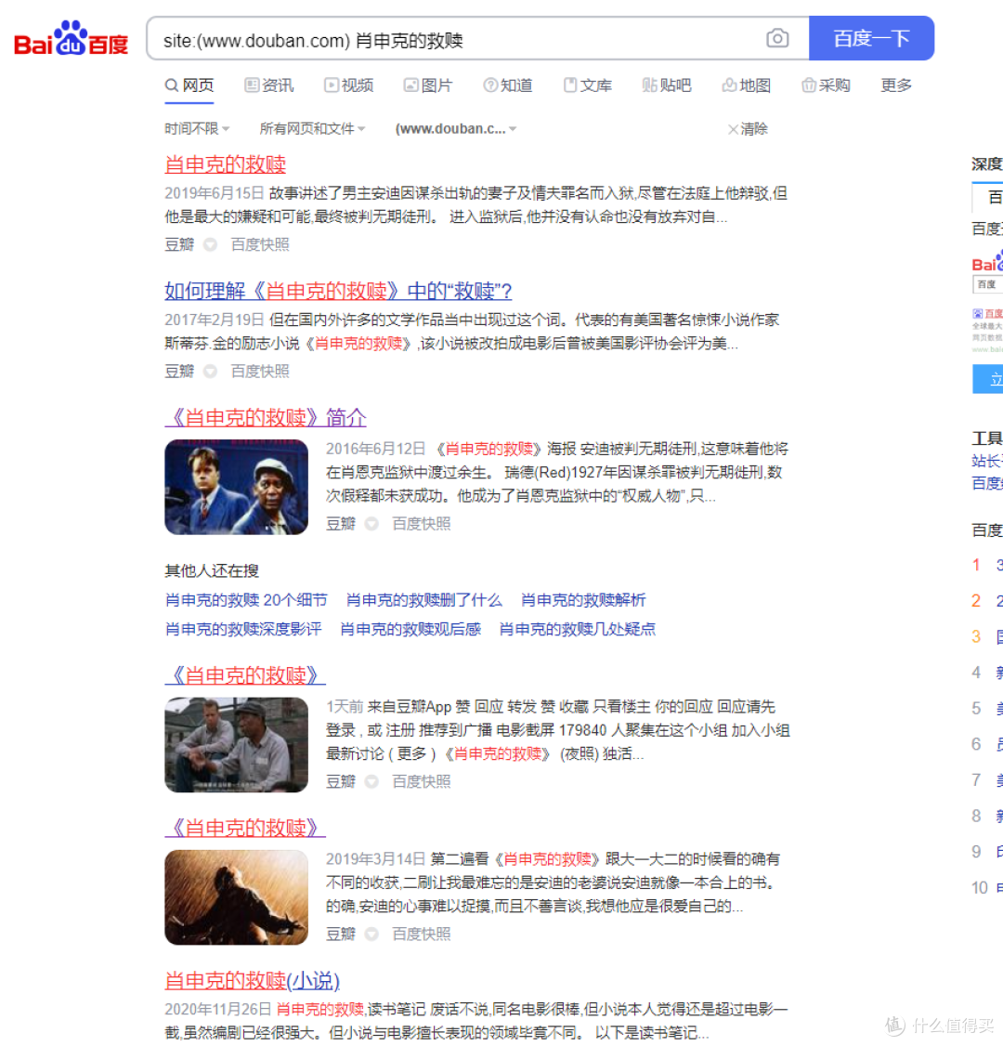Go to the 文库 tab
This screenshot has width=1003, height=1046.
click(x=588, y=85)
